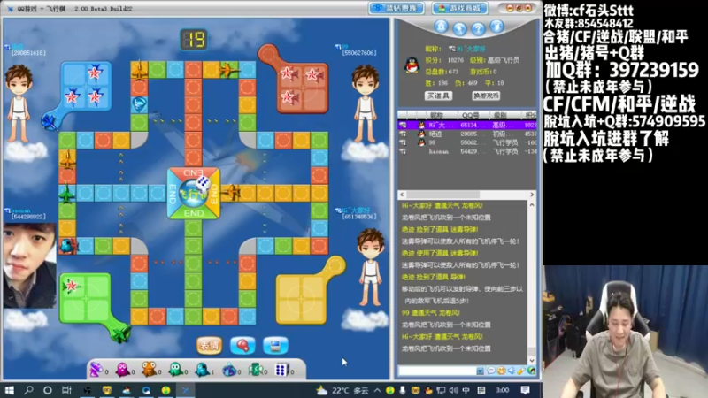Click the chat message input field
Screen dimensions: 708x398
[437, 371]
